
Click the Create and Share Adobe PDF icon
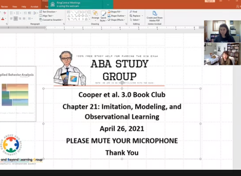coord(154,13)
